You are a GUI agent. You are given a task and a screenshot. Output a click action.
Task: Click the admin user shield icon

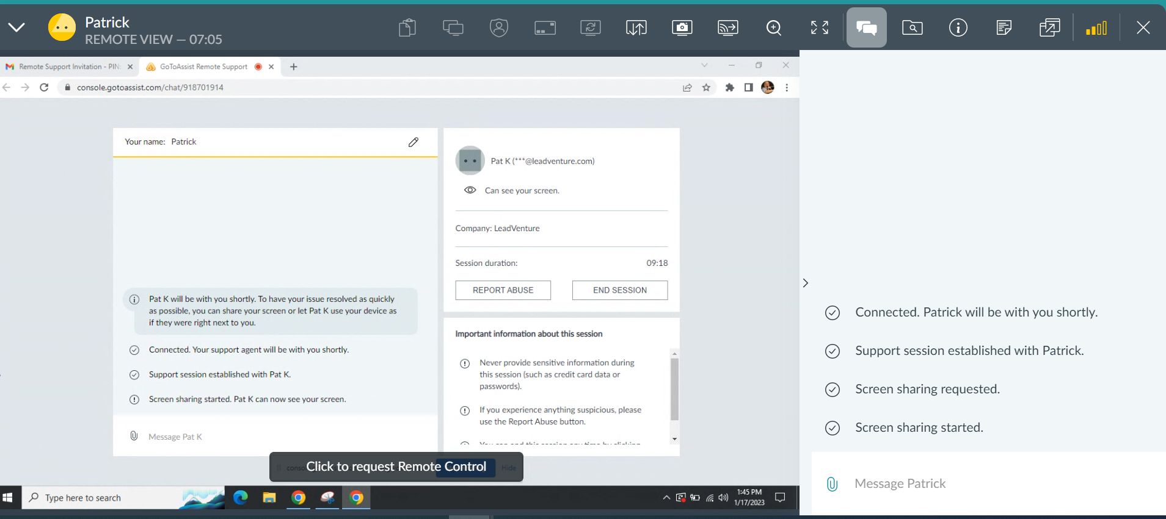(x=499, y=27)
